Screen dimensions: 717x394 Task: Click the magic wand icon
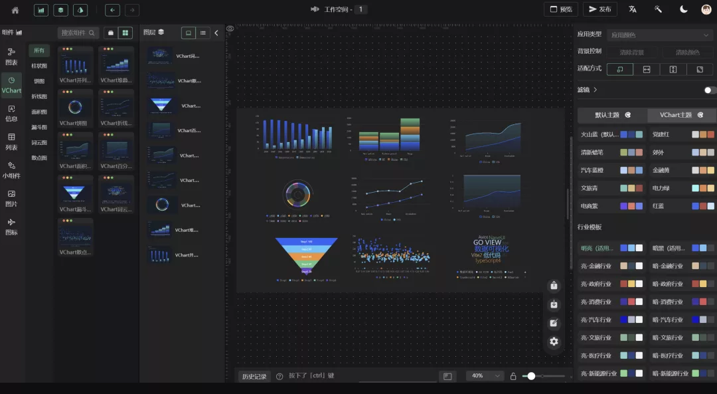point(658,9)
